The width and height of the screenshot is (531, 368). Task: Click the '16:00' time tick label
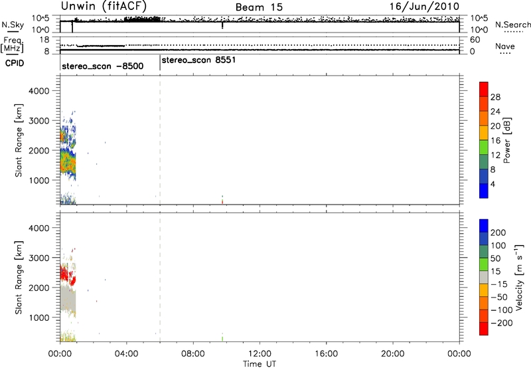(326, 354)
